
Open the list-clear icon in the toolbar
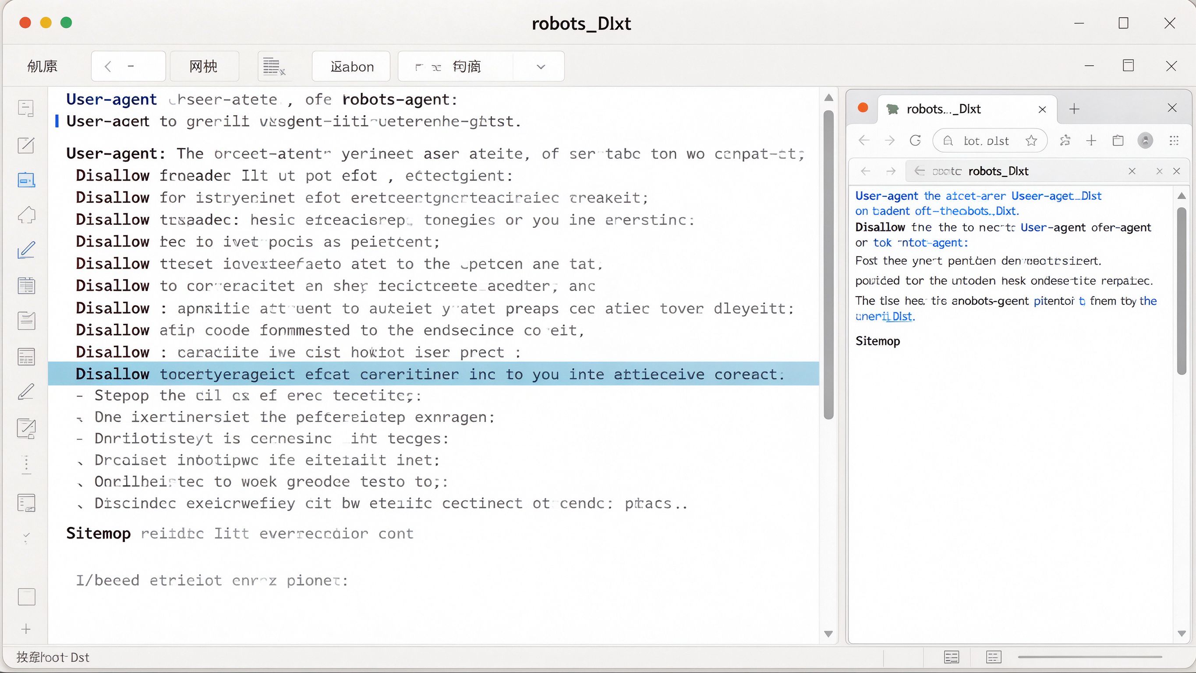coord(274,67)
